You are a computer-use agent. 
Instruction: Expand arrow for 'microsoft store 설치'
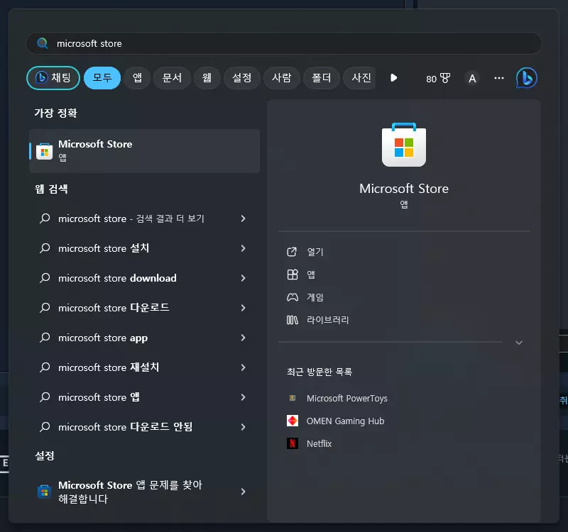pos(243,248)
